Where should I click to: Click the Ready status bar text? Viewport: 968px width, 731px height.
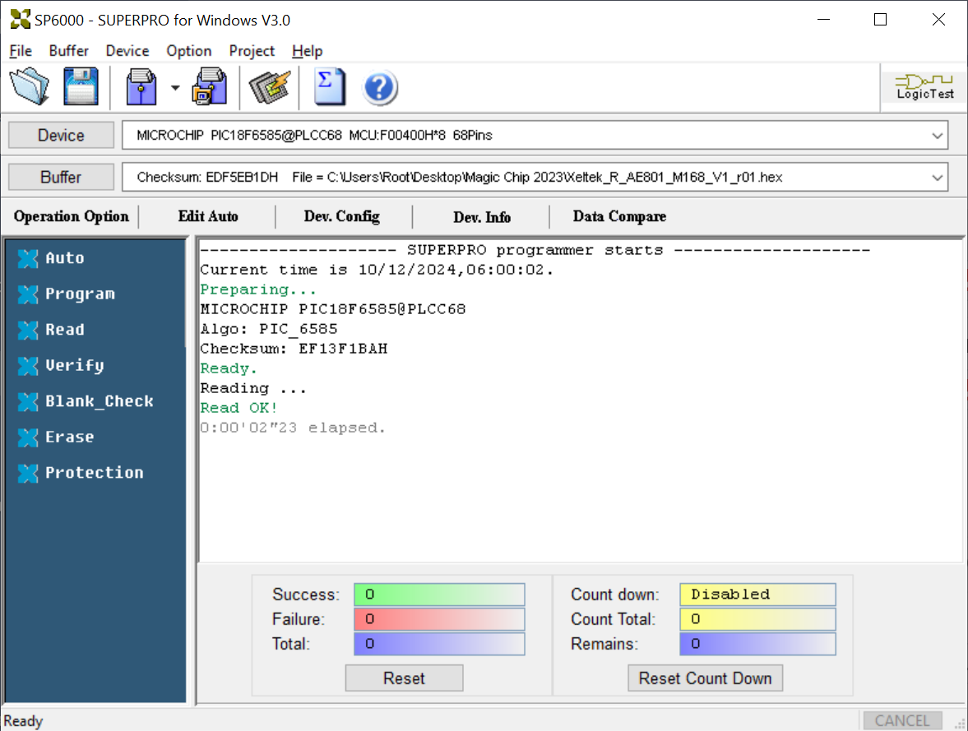[x=24, y=721]
